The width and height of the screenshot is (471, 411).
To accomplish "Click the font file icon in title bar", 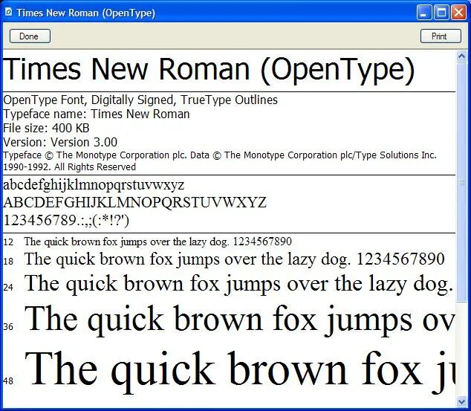I will (9, 13).
